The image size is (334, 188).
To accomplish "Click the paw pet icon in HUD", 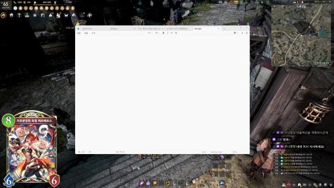I will 35,15.
